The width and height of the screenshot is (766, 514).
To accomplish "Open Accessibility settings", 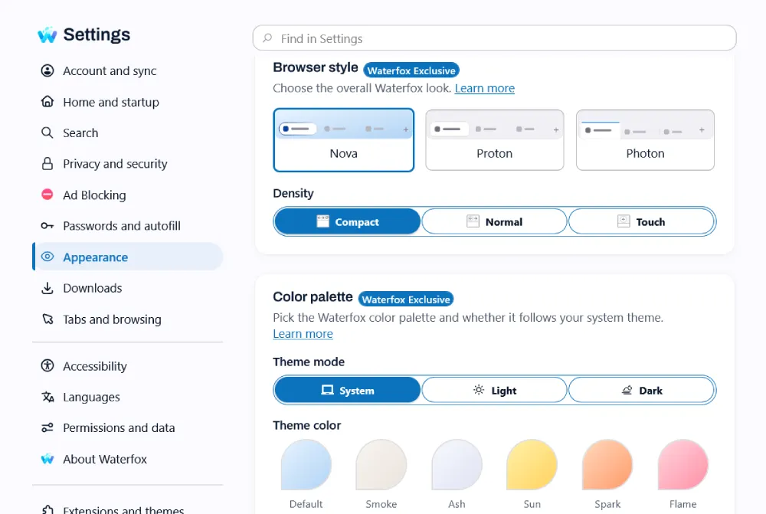I will tap(128, 365).
